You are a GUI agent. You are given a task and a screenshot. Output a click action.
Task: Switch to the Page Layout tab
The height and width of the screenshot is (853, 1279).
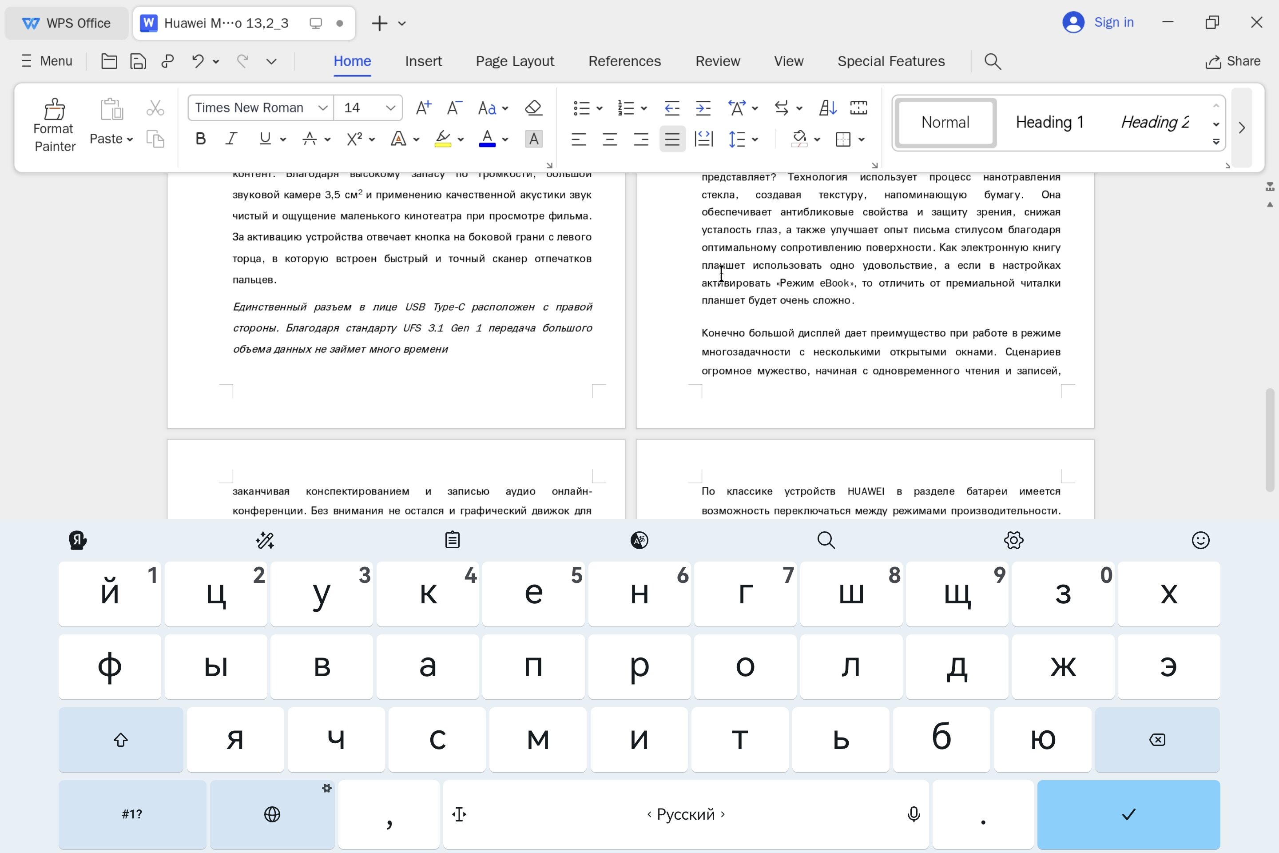pyautogui.click(x=514, y=61)
